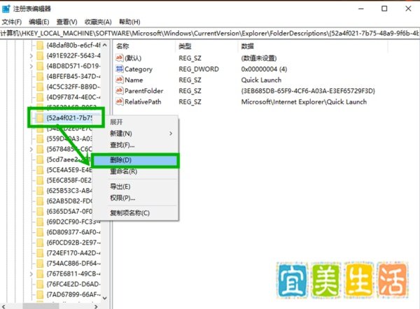Image resolution: width=420 pixels, height=309 pixels.
Task: Click folder icon of {52a4f021-7b75 key
Action: click(40, 117)
